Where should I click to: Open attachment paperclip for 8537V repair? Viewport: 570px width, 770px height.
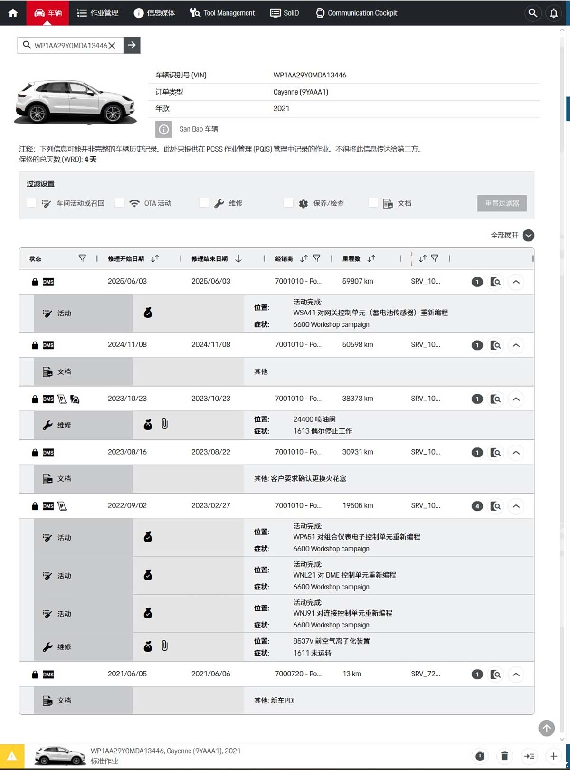pyautogui.click(x=164, y=646)
